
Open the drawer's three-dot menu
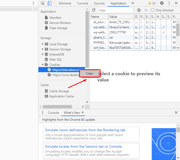point(43,113)
